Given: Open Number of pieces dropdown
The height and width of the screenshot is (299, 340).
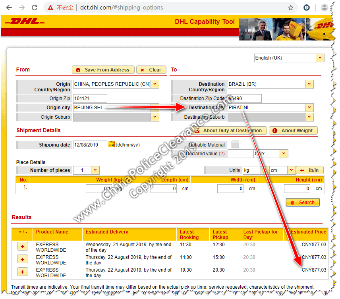Looking at the screenshot, I should tap(95, 170).
